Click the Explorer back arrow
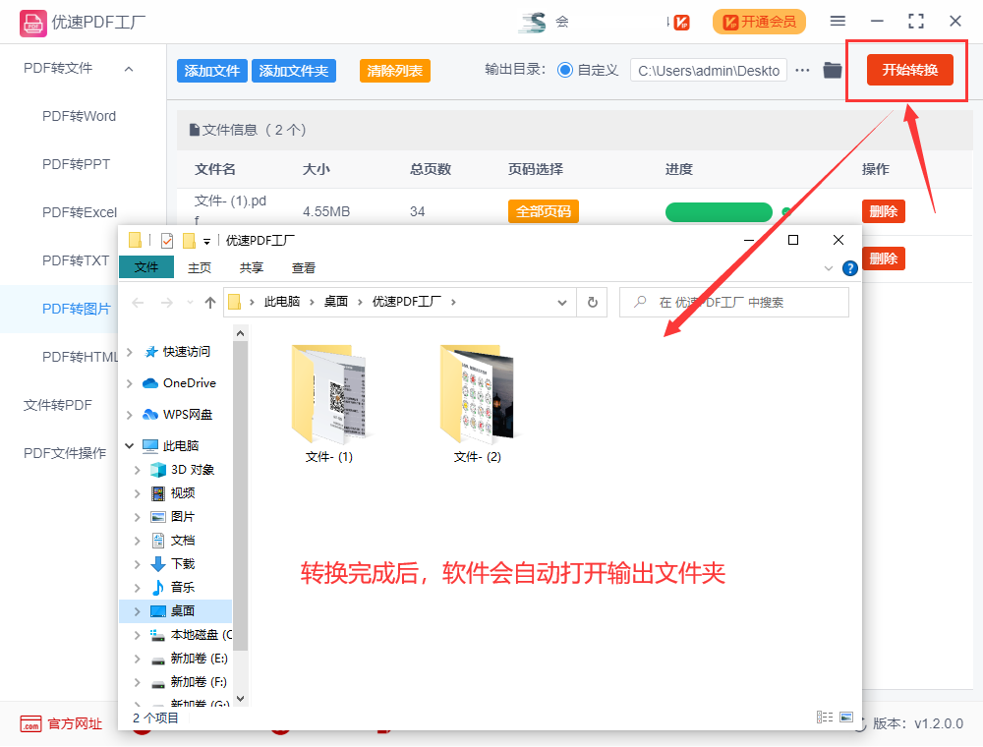The image size is (983, 747). (138, 303)
